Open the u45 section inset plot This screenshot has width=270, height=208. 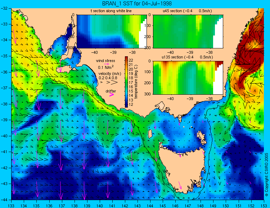(x=188, y=32)
